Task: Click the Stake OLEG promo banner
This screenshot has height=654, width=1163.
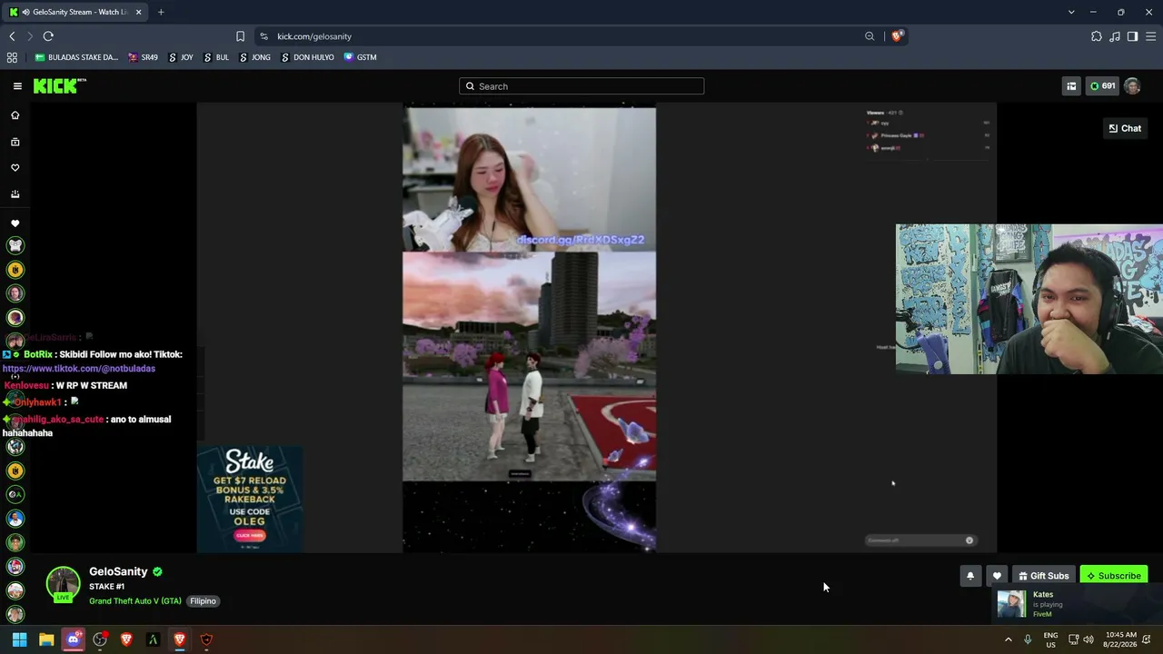Action: (x=250, y=499)
